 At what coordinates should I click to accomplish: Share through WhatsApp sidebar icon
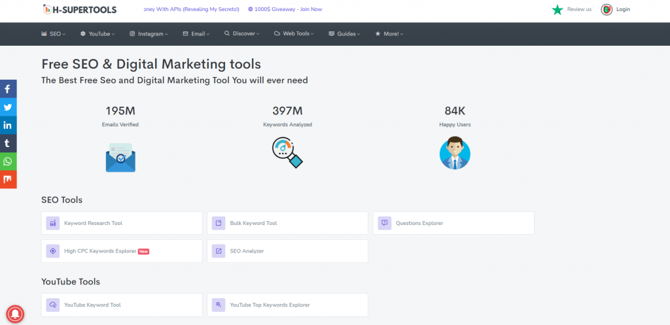tap(8, 161)
